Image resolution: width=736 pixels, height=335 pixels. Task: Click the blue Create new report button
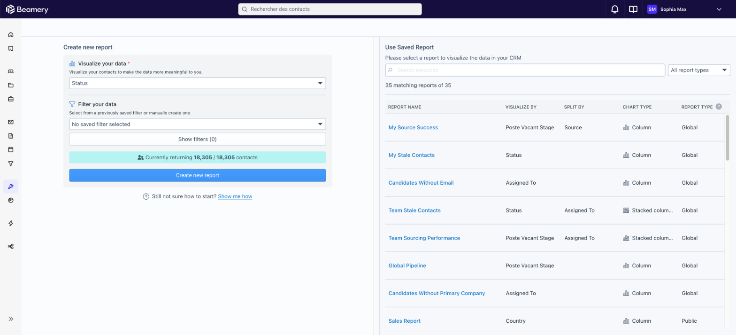point(198,175)
